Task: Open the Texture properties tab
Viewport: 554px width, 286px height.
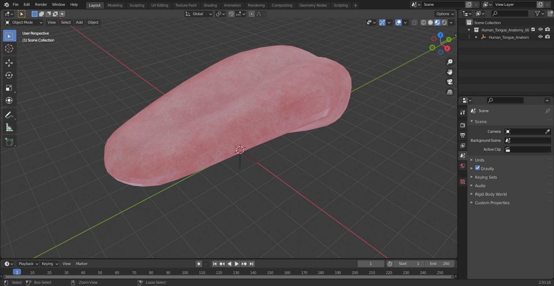Action: pyautogui.click(x=463, y=182)
